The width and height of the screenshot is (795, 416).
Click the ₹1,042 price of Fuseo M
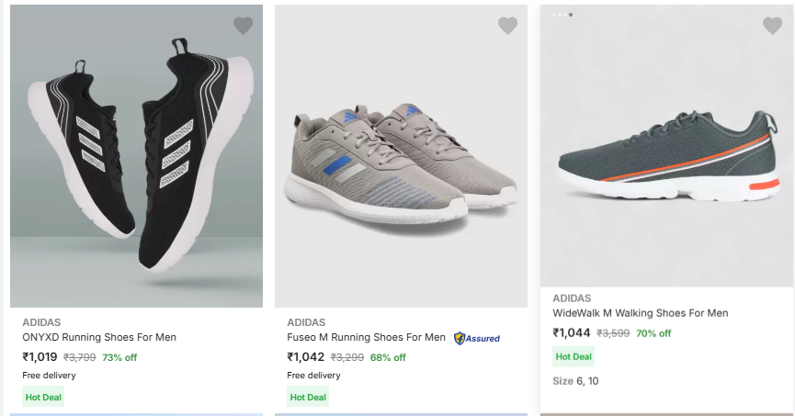(x=305, y=357)
